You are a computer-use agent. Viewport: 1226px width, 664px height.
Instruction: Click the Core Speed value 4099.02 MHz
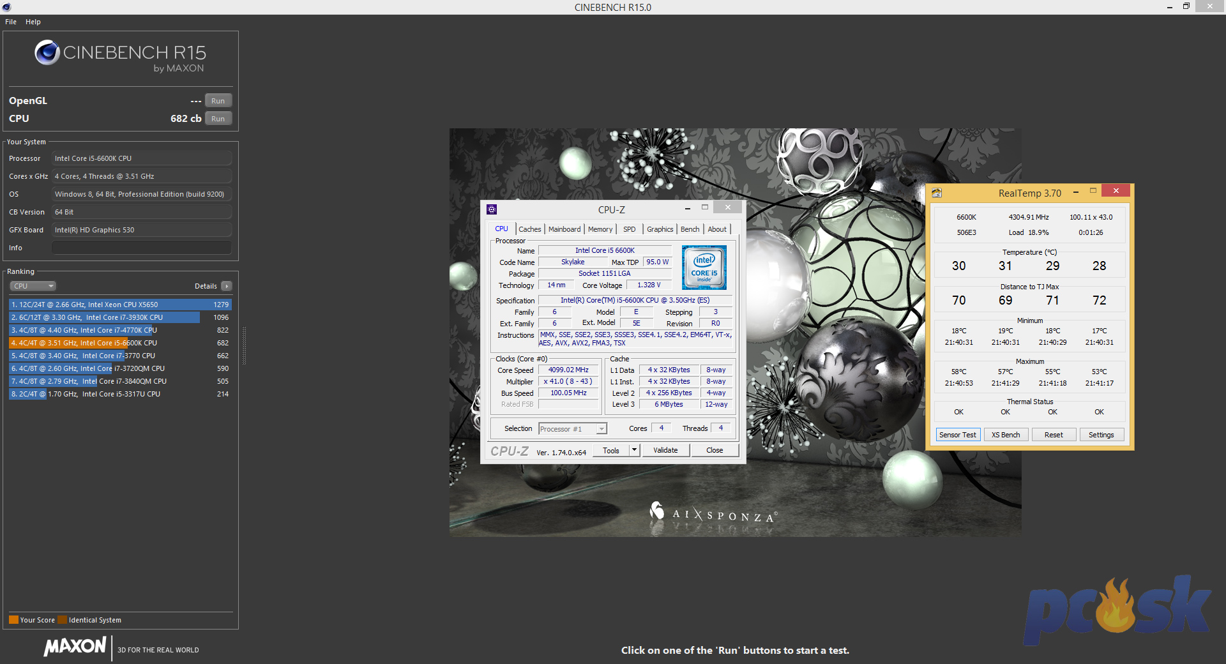point(568,370)
